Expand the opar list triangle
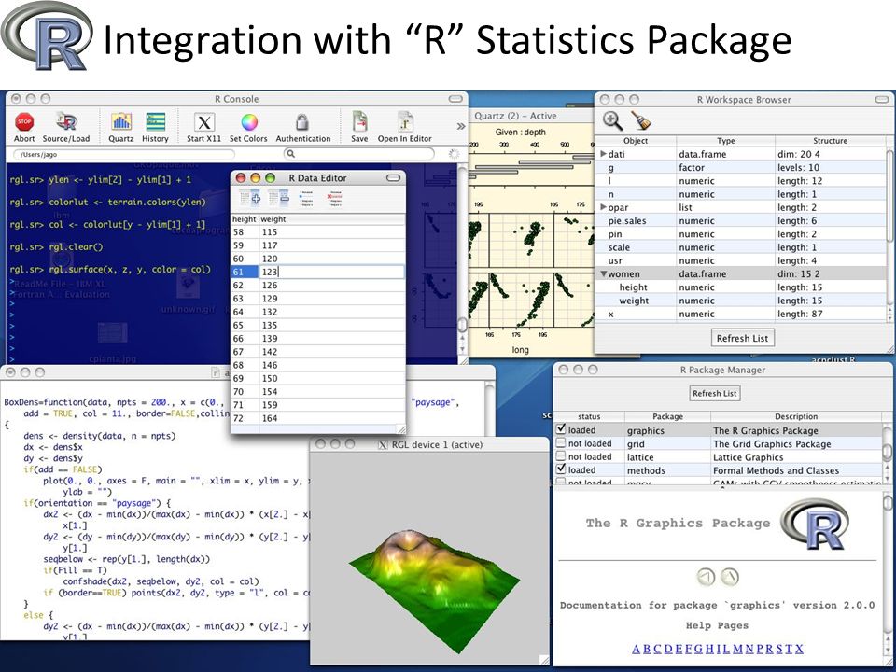Image resolution: width=896 pixels, height=672 pixels. (x=604, y=207)
